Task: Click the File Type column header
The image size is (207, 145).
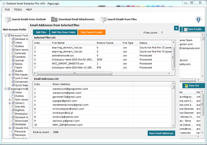Action: (130, 43)
